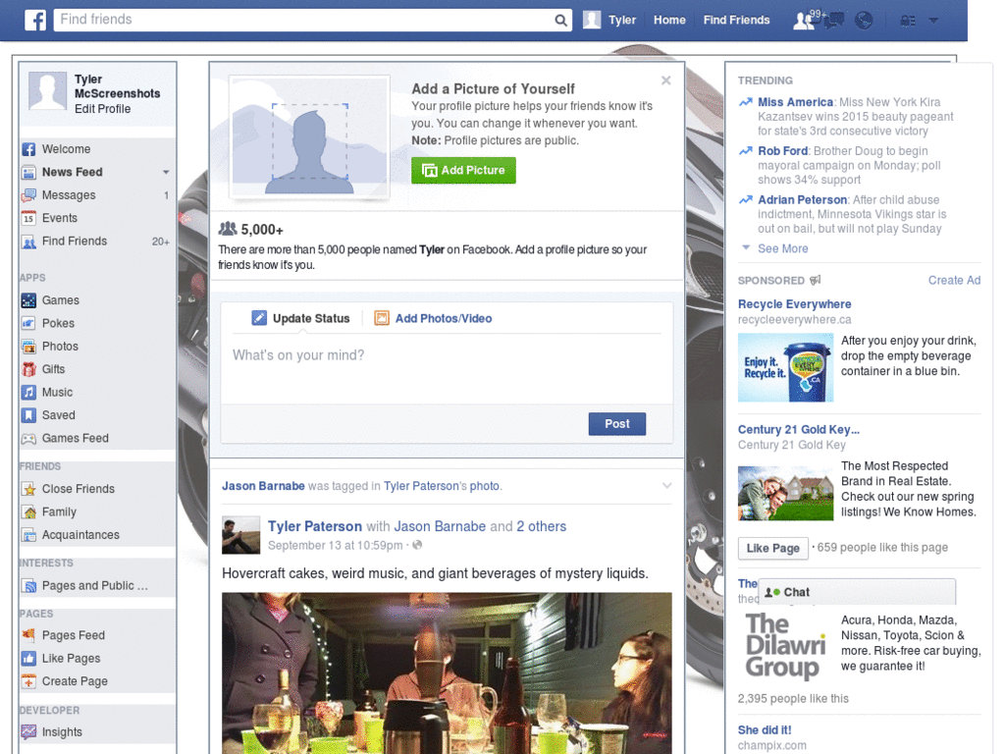Image resolution: width=1005 pixels, height=754 pixels.
Task: Click Tyler McScreenshots sidebar avatar
Action: click(x=47, y=90)
